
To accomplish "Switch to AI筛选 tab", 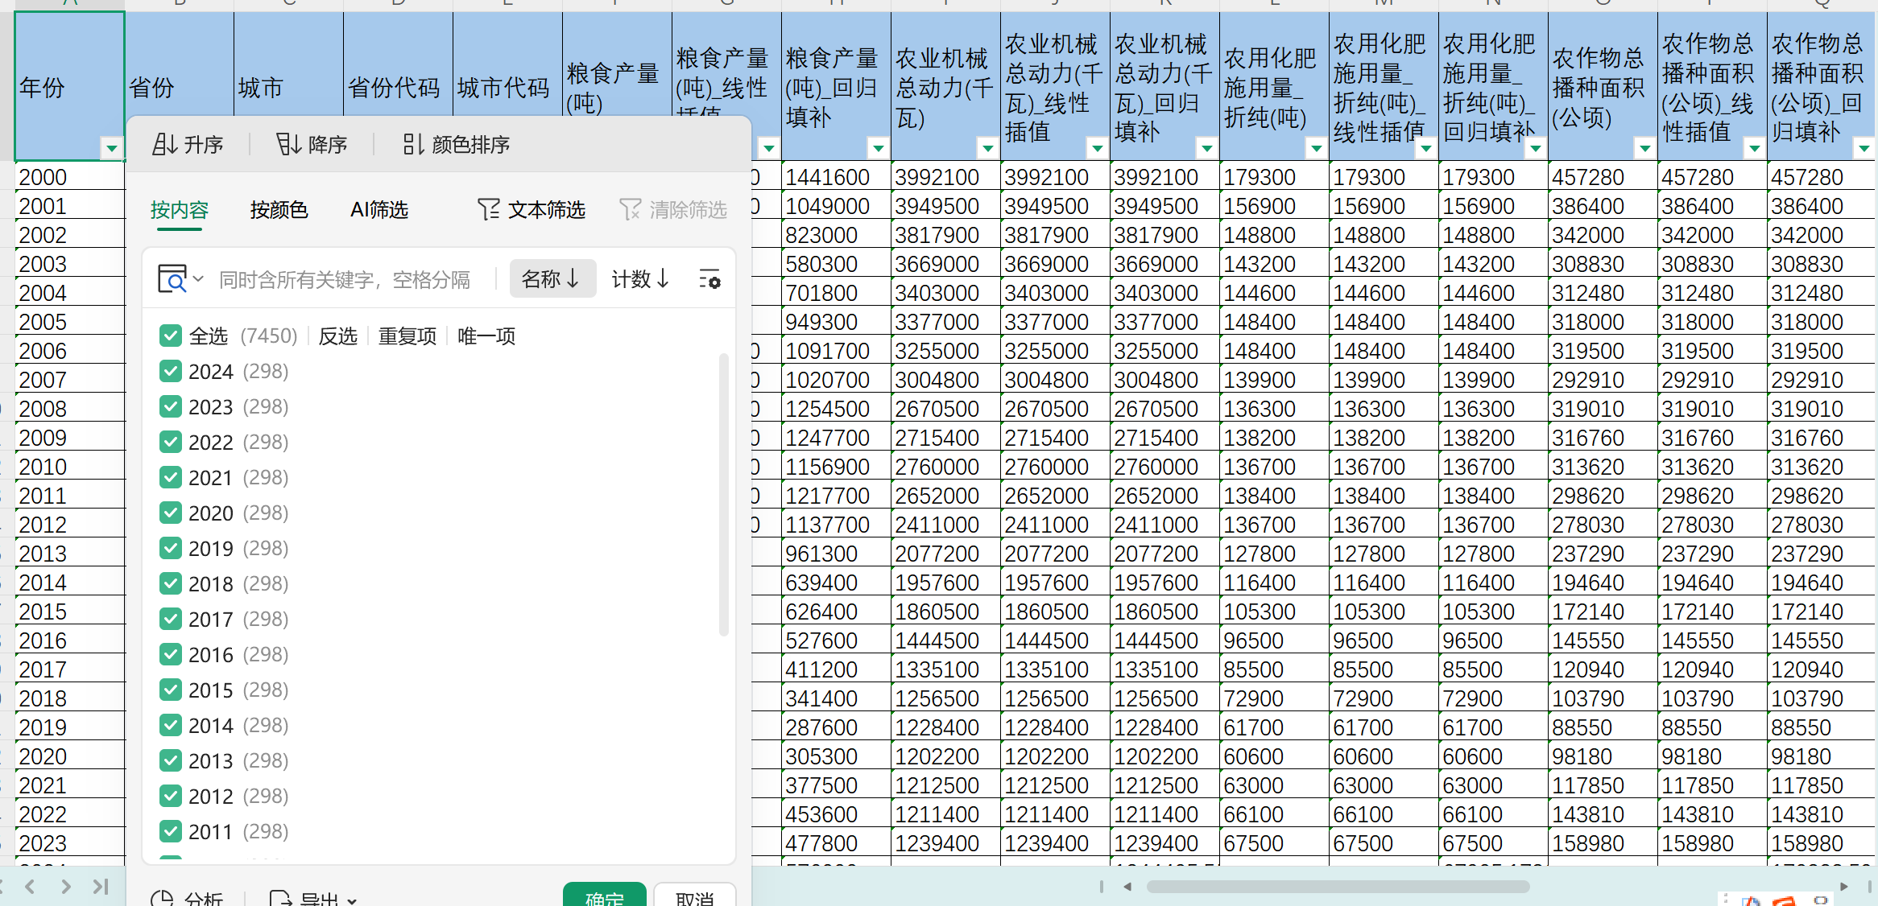I will (x=379, y=210).
